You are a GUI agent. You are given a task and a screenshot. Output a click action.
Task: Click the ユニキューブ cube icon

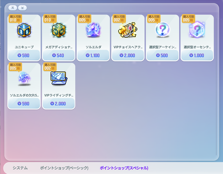click(24, 30)
